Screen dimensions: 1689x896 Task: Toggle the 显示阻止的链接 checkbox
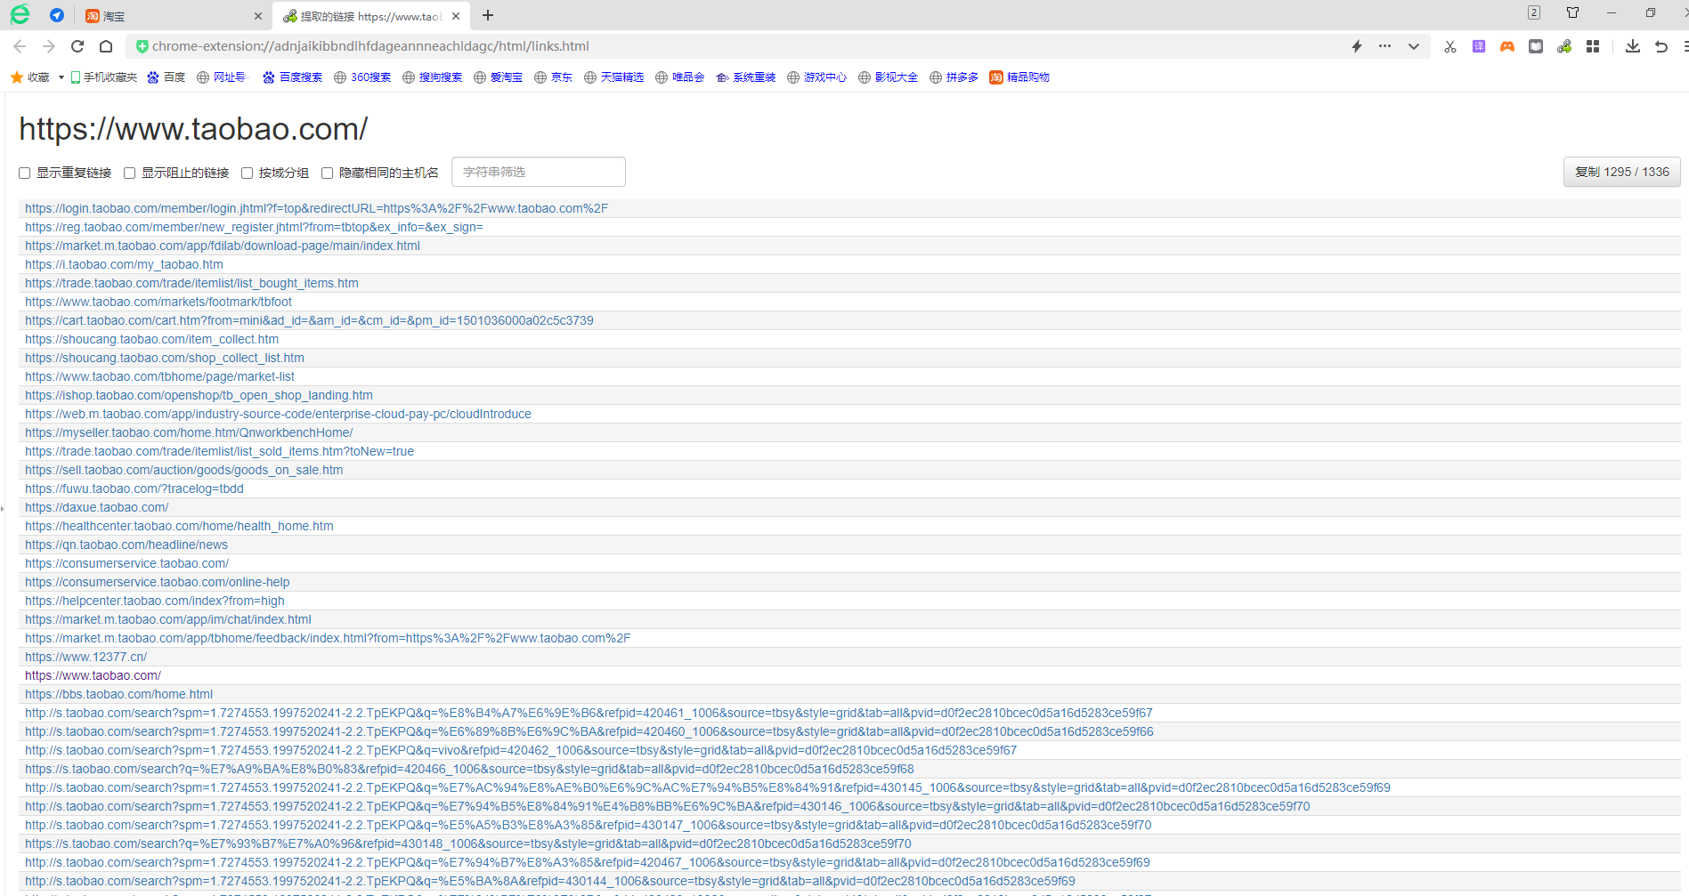tap(130, 174)
